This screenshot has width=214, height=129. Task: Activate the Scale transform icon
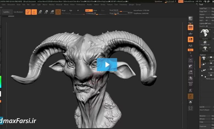click(x=46, y=12)
